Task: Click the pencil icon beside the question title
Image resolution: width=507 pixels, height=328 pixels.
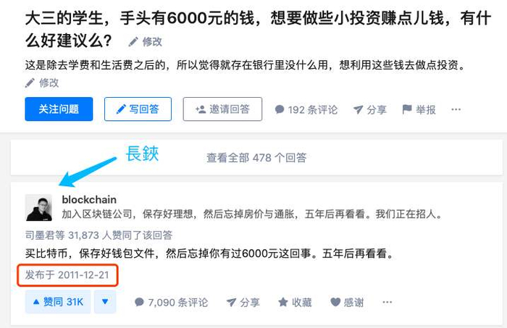Action: [133, 42]
